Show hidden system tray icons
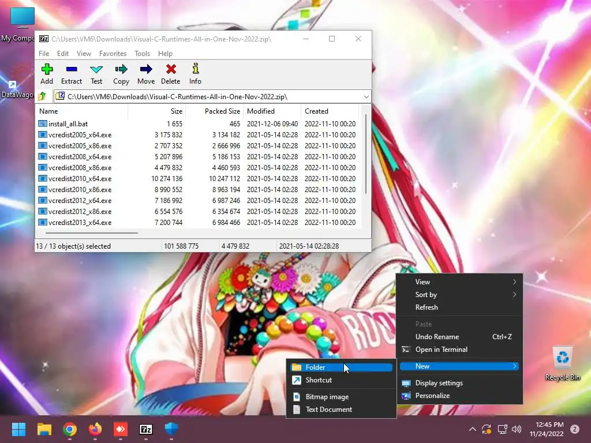 472,429
